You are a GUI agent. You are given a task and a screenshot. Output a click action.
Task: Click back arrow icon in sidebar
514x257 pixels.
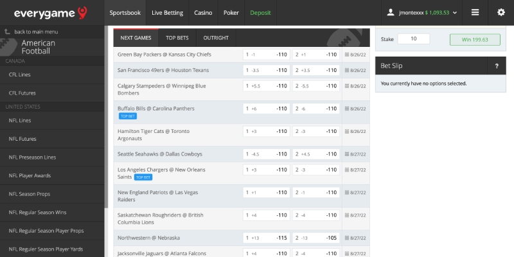(x=7, y=31)
